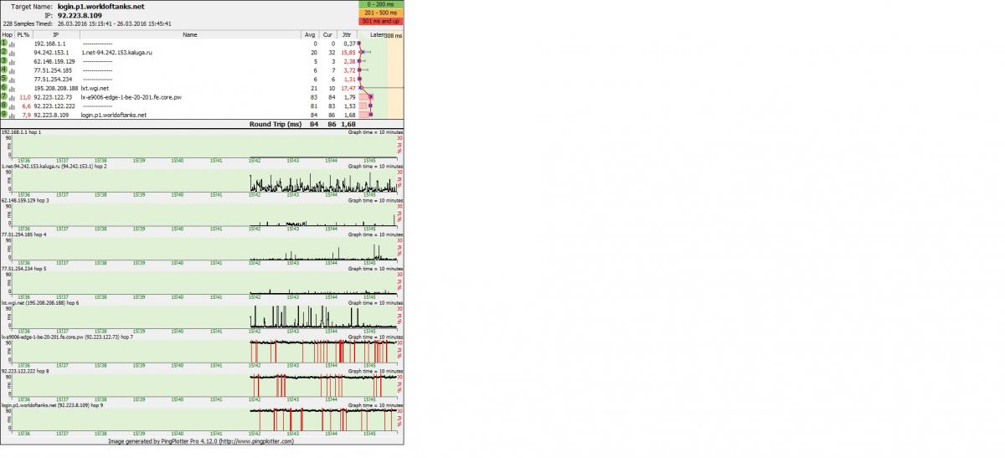
Task: Select IP cell 192.168.1.1 in the hop table
Action: 49,43
